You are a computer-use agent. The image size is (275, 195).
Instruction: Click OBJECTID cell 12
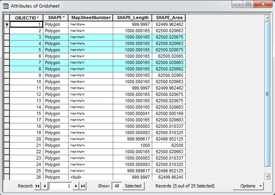tap(26, 95)
